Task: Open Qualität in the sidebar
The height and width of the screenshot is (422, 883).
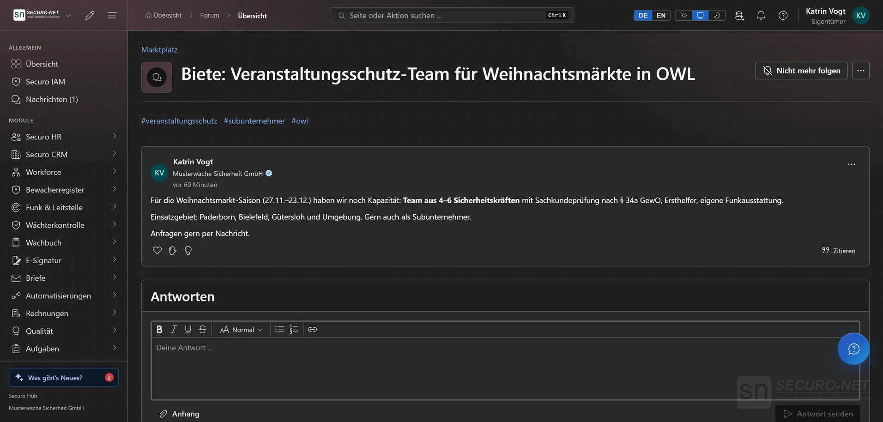Action: coord(64,331)
